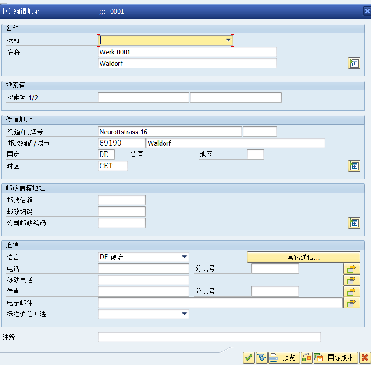Click the second name field containing Walldorf
This screenshot has width=371, height=365.
coord(187,63)
